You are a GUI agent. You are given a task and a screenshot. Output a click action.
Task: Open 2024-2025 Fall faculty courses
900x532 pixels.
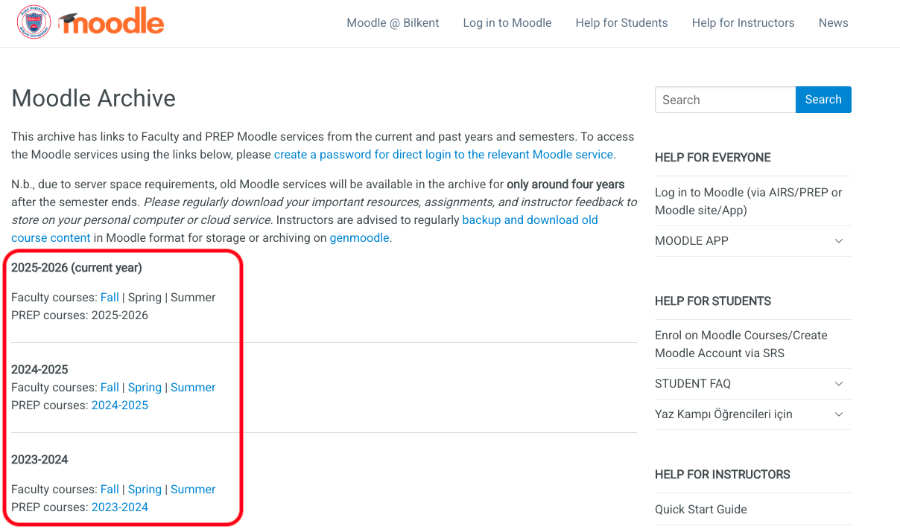[110, 388]
